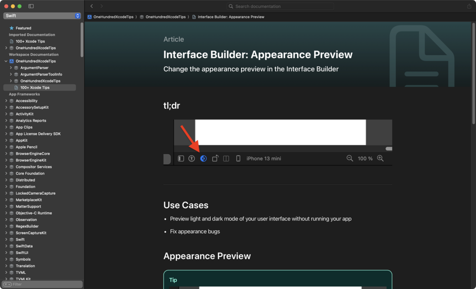Click the sidebar vertical scrollbar
Viewport: 476px width, 289px height.
[x=82, y=40]
